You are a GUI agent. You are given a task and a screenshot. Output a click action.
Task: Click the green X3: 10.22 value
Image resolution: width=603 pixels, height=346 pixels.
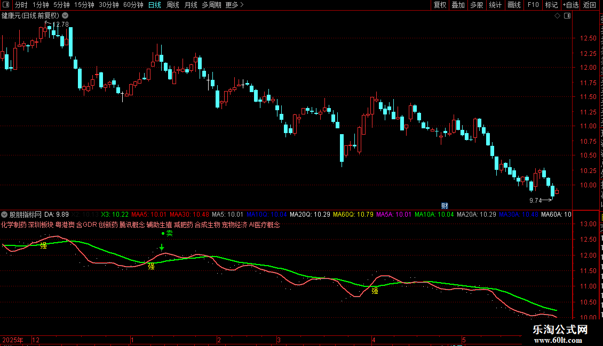tap(115, 215)
